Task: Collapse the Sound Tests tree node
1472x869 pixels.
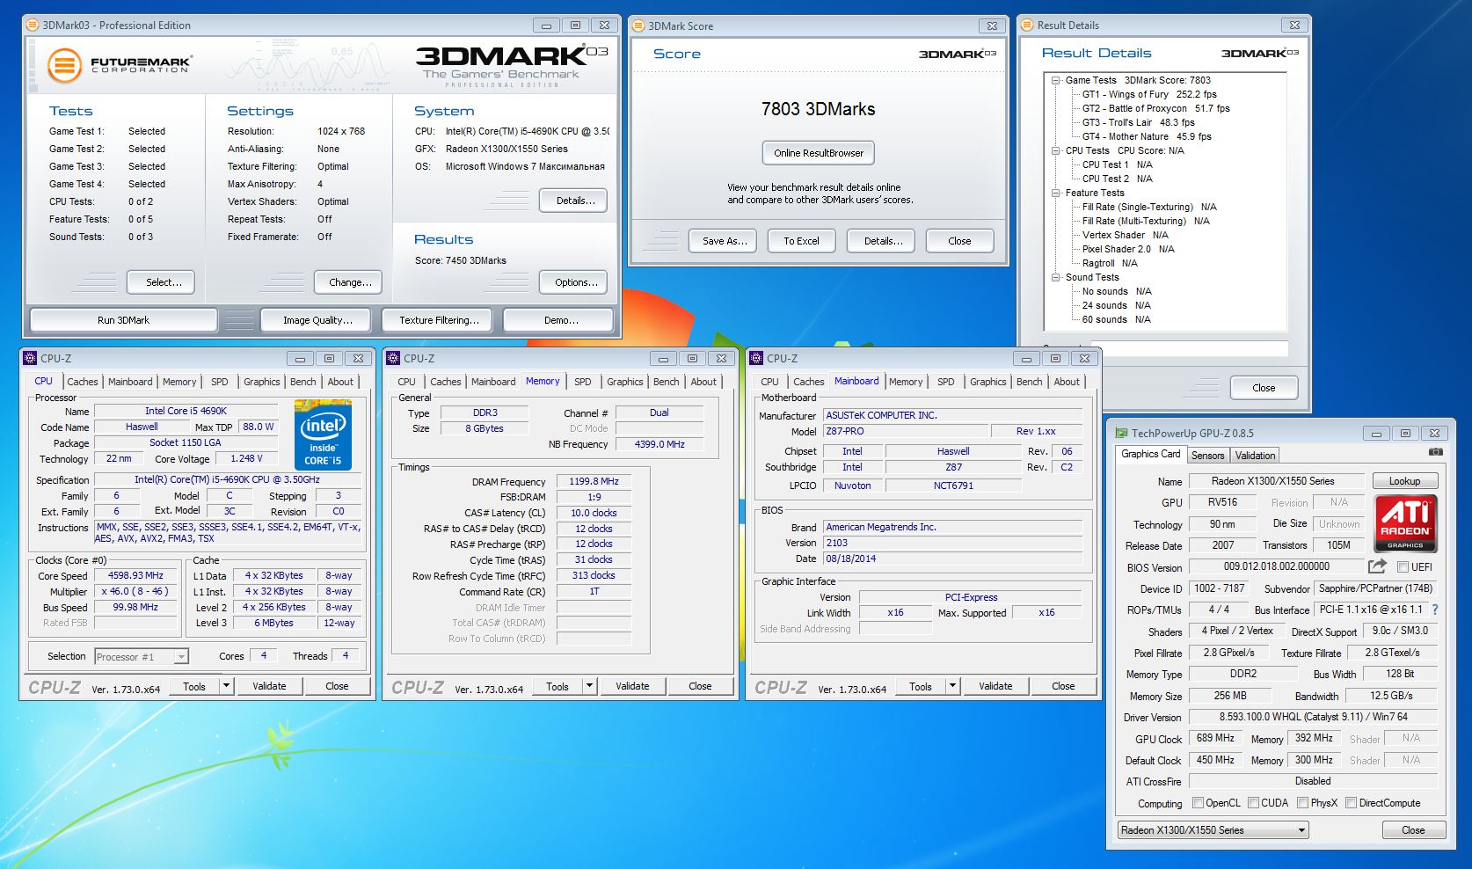Action: (x=1055, y=277)
